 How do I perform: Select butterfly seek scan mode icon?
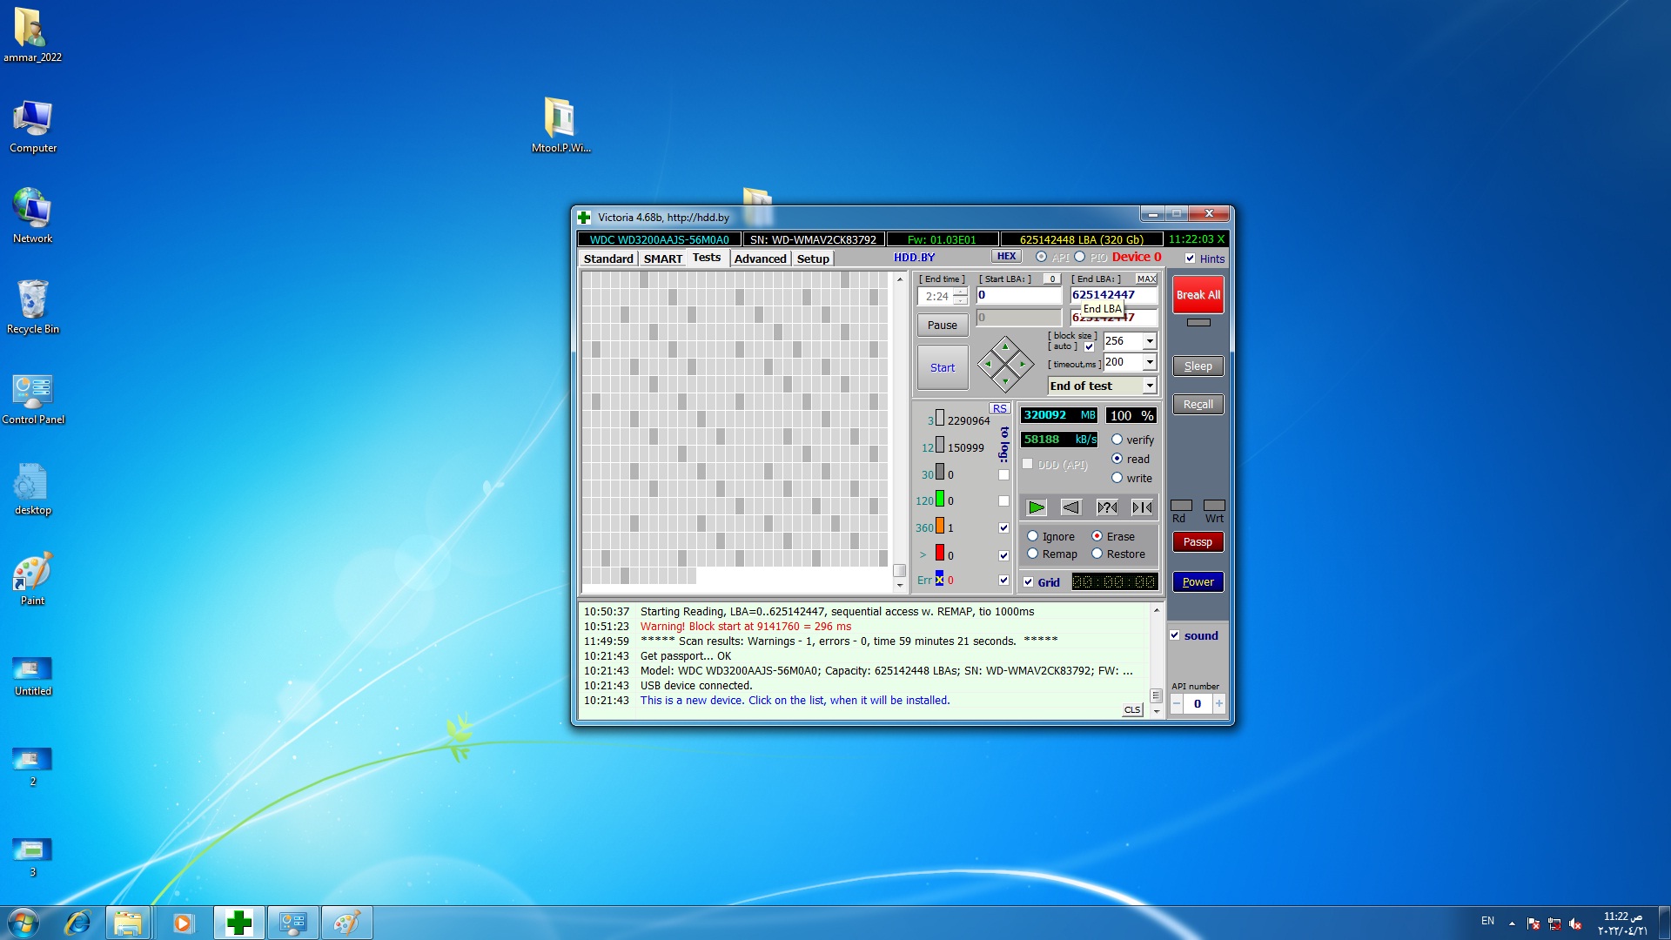pos(1142,507)
